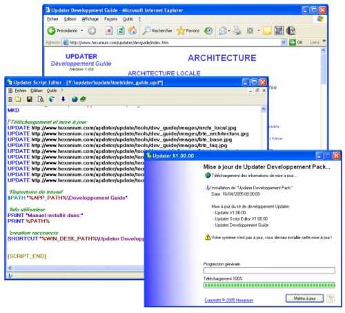
Task: Click the save floppy disk icon in Script Editor
Action: tap(30, 99)
